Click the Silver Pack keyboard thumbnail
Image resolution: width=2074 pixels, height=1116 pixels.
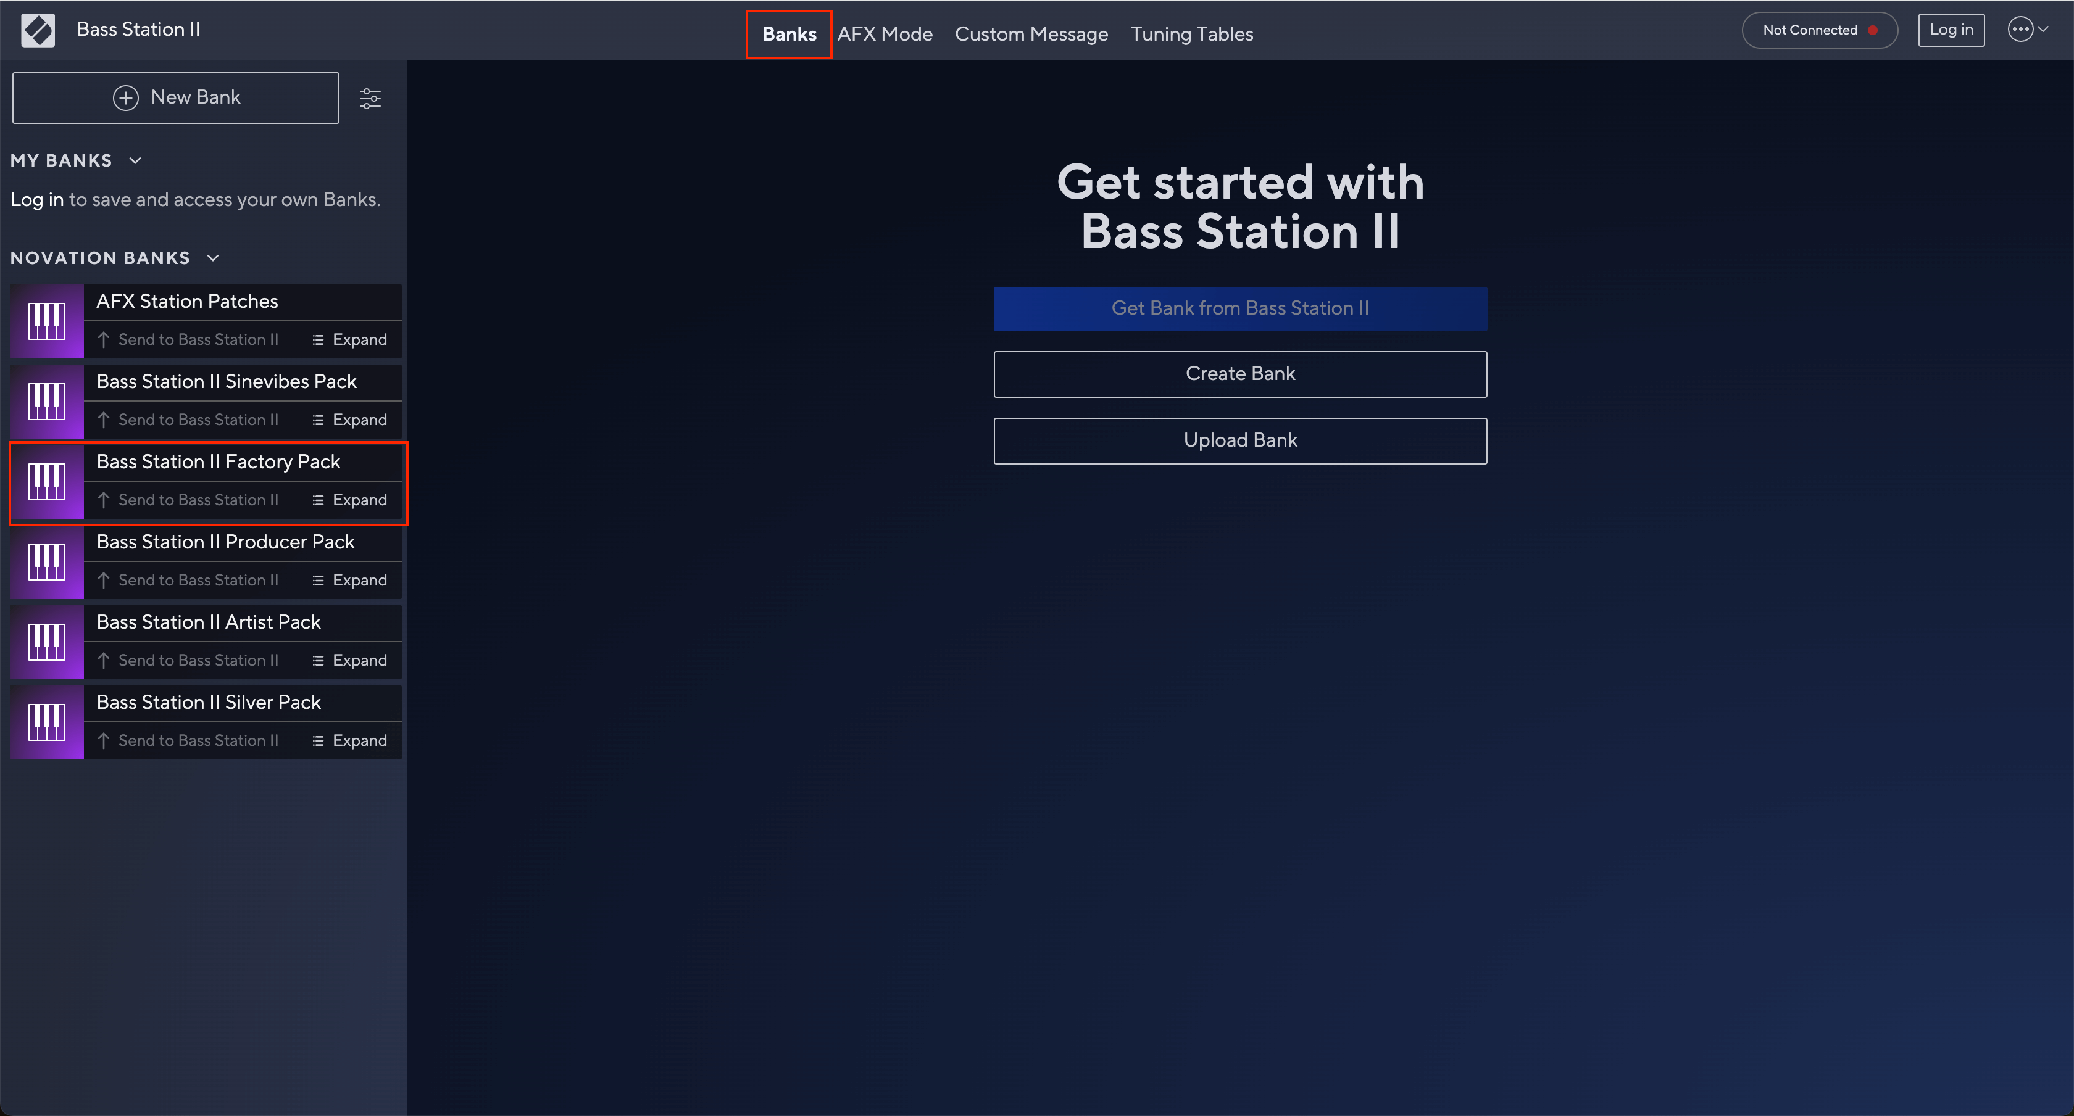pyautogui.click(x=47, y=722)
